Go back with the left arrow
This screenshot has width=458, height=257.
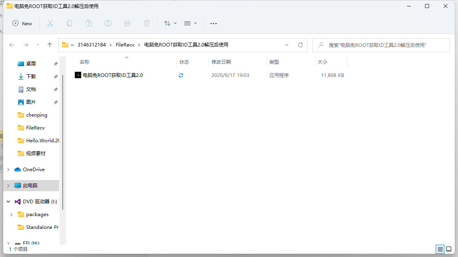(x=12, y=45)
